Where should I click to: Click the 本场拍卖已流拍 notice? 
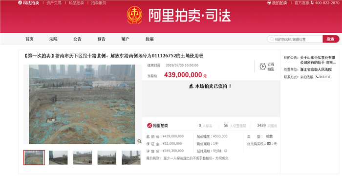(210, 86)
